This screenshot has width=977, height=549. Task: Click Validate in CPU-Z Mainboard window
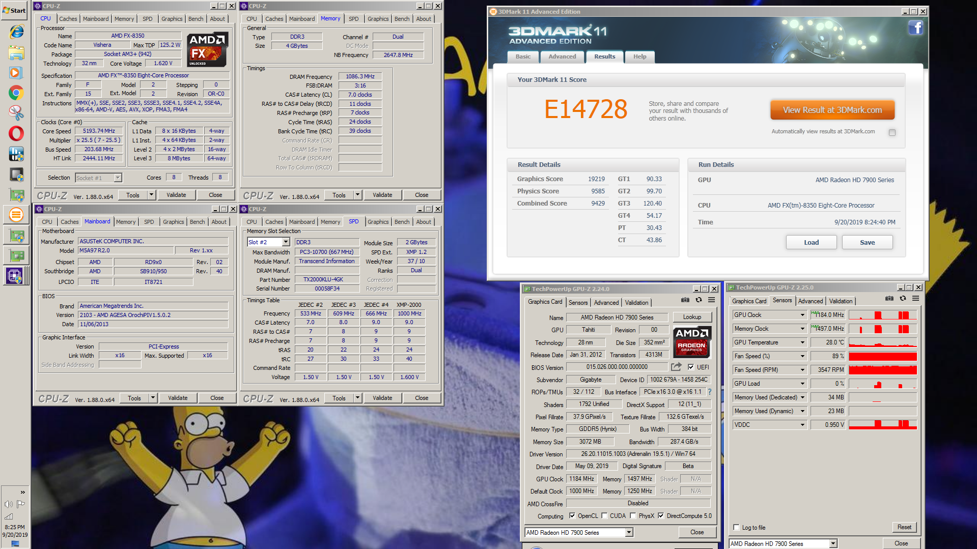[x=178, y=398]
